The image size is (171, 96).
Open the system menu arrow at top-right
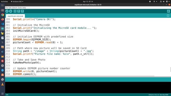[x=169, y=2]
